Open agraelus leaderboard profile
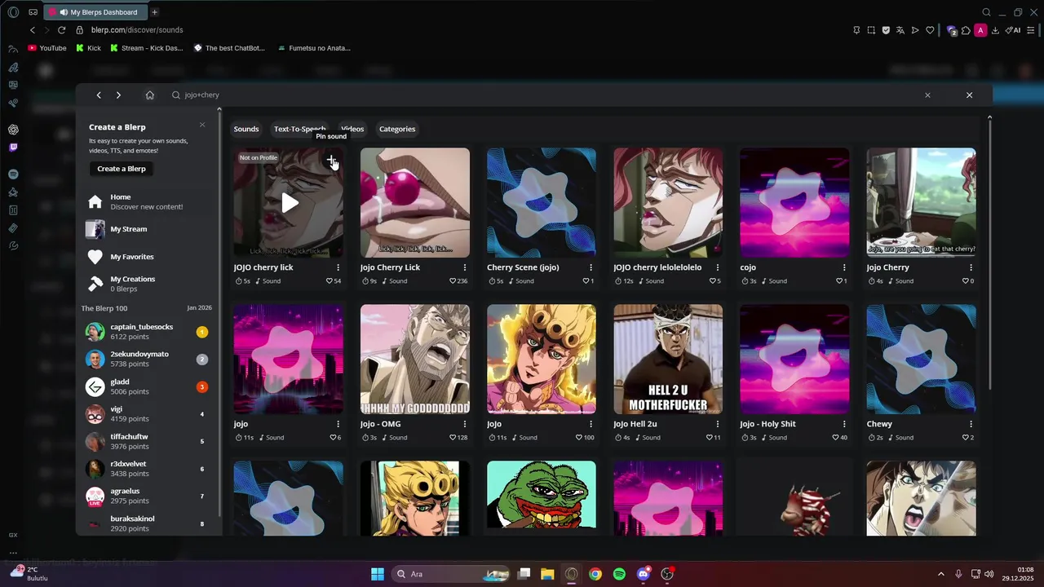 point(147,497)
